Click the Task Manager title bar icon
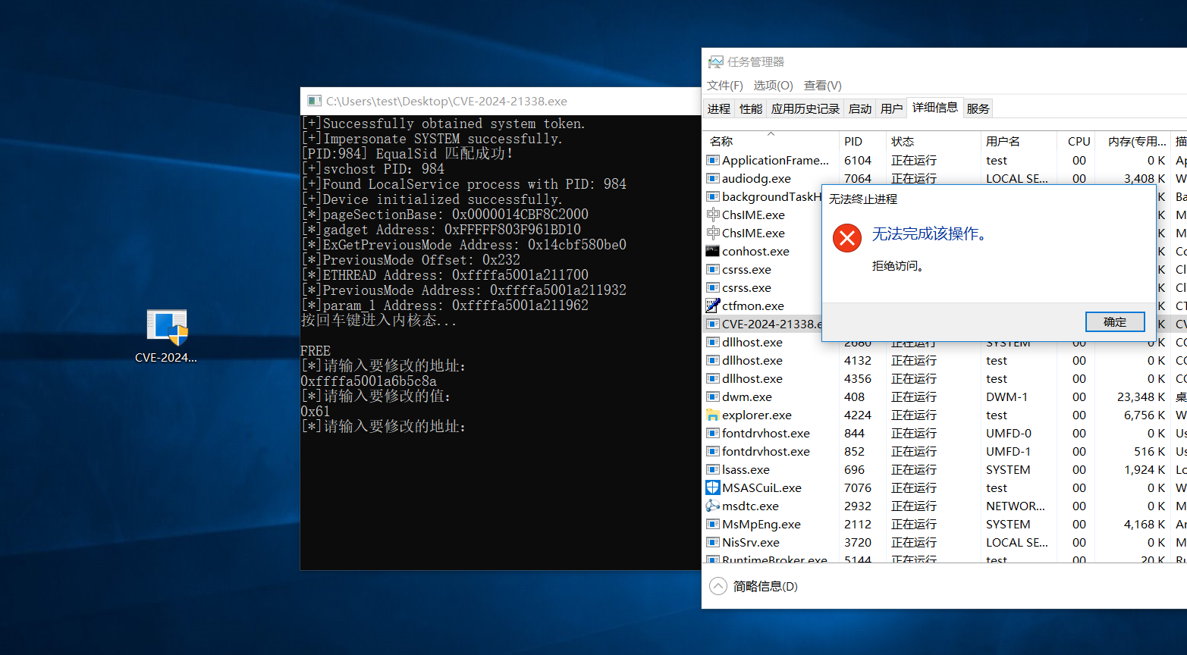Image resolution: width=1187 pixels, height=655 pixels. [715, 62]
